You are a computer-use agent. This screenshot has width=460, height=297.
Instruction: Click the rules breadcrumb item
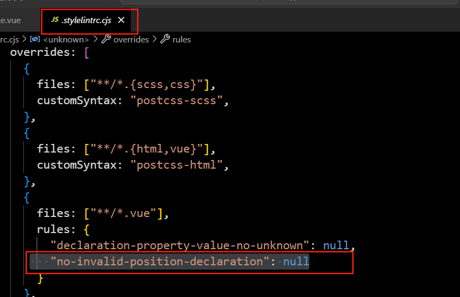click(182, 40)
